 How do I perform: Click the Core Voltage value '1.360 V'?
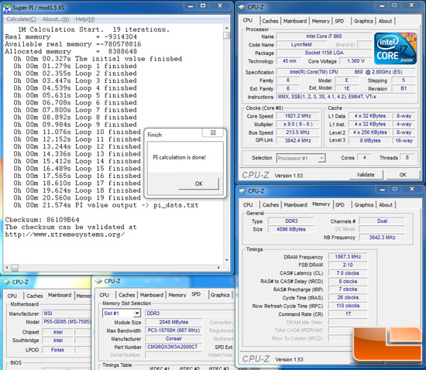tap(356, 61)
